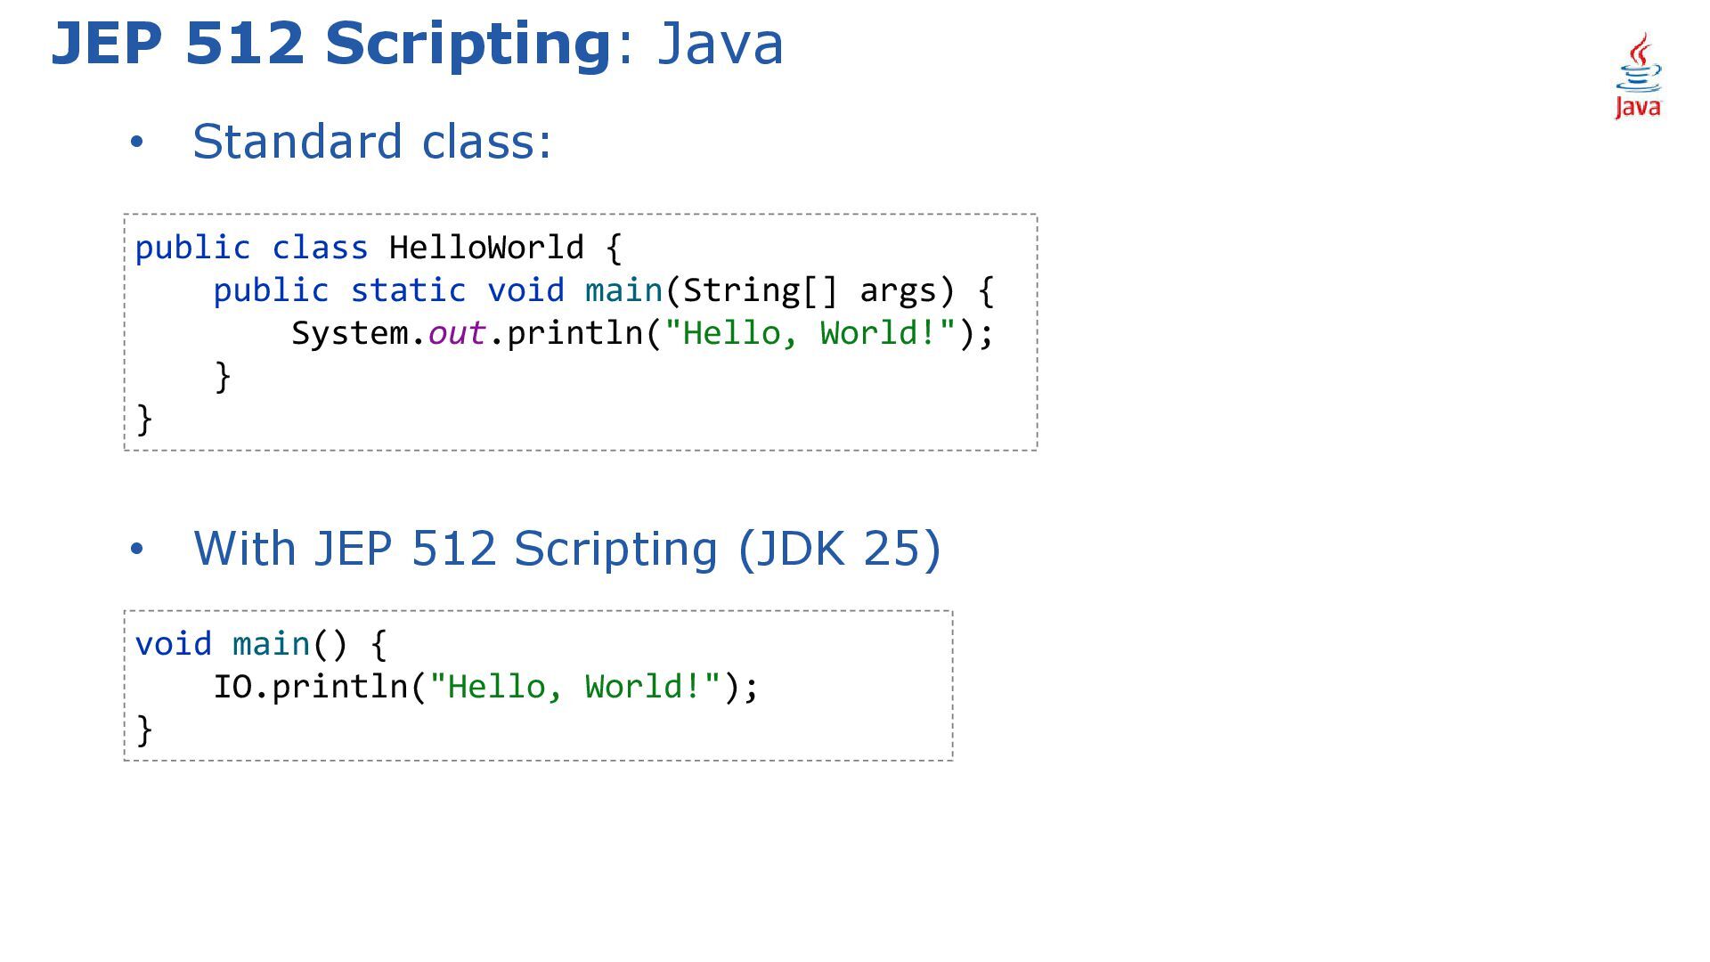Screen dimensions: 1710x962
Task: Click the slide title 'JEP 512 Scripting'
Action: (x=330, y=44)
